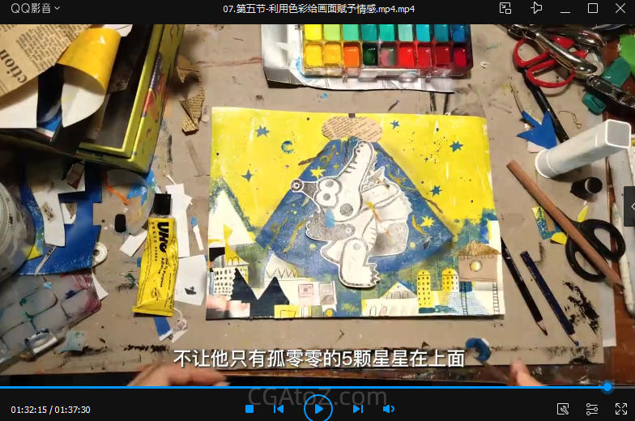Click the video filename in title bar
Viewport: 635px width, 421px height.
(318, 8)
